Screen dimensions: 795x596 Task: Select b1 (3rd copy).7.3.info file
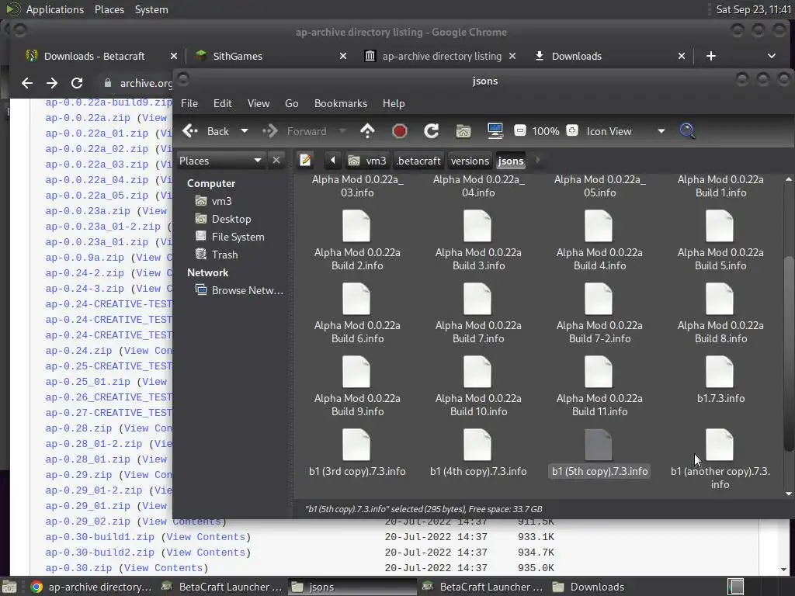point(357,453)
